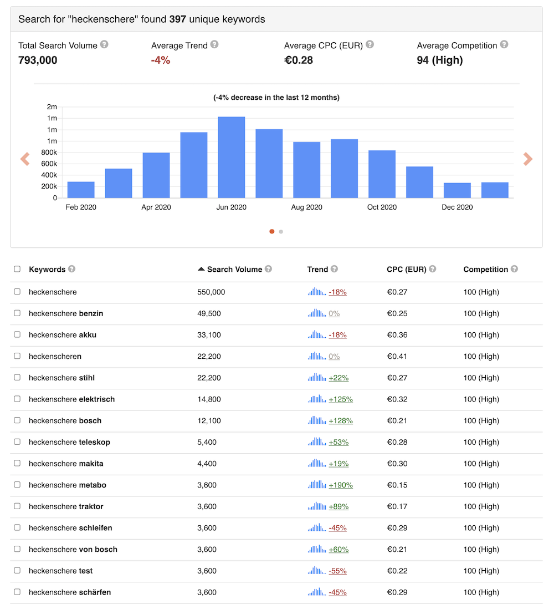Open the trend sparkline for heckenschere bosch
Viewport: 554px width, 609px height.
pyautogui.click(x=317, y=420)
